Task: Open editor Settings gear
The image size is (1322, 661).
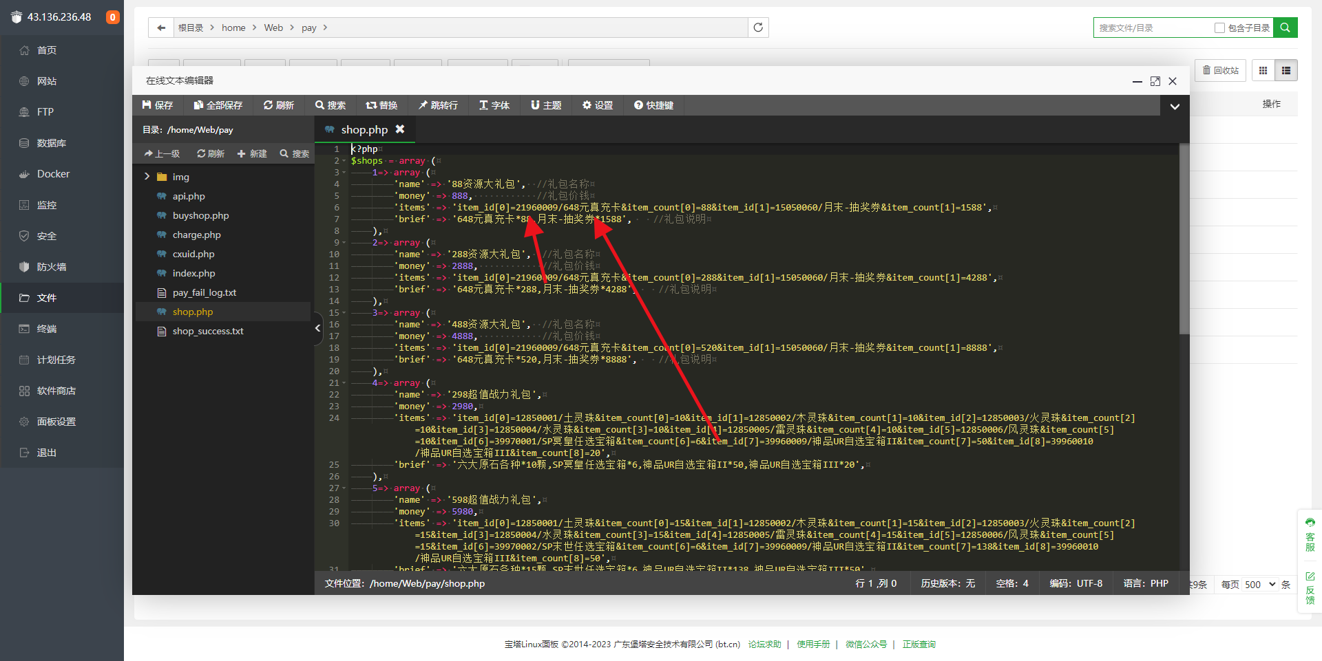Action: [597, 105]
